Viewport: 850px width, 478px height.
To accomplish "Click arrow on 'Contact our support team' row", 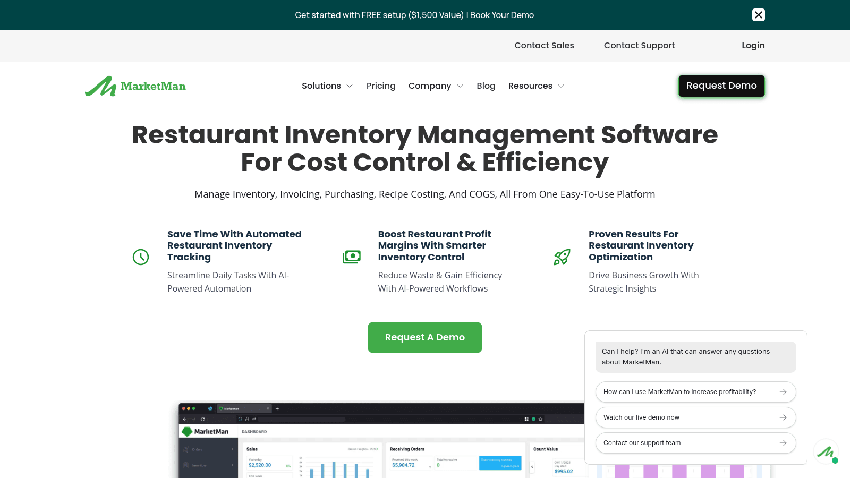I will pyautogui.click(x=783, y=443).
